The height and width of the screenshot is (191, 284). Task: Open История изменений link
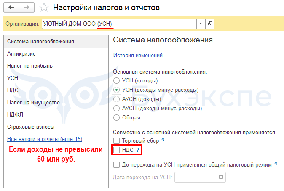point(138,55)
